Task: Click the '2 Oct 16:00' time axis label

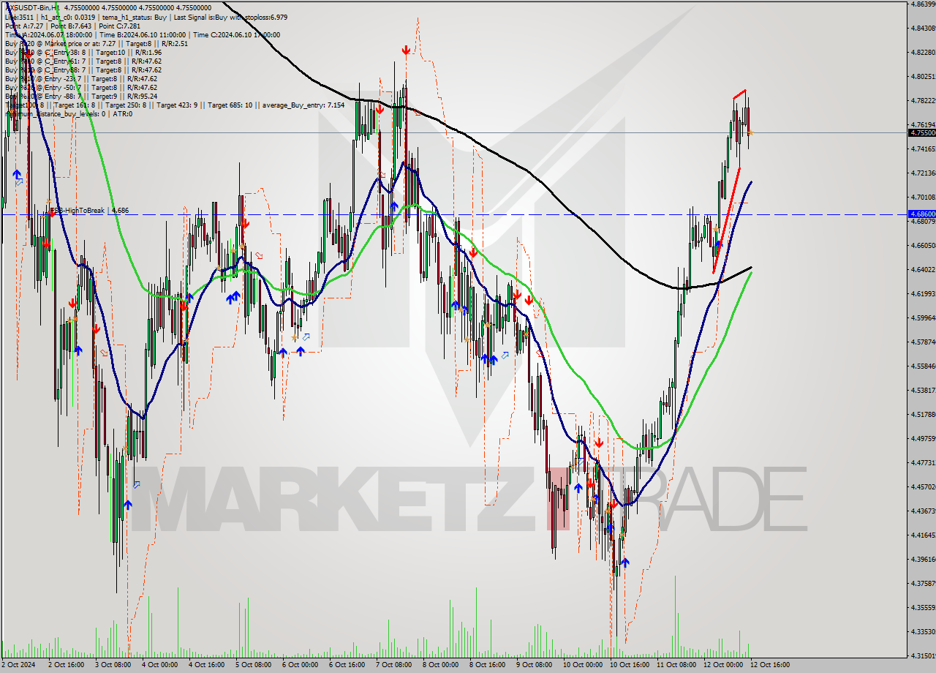Action: pos(67,665)
